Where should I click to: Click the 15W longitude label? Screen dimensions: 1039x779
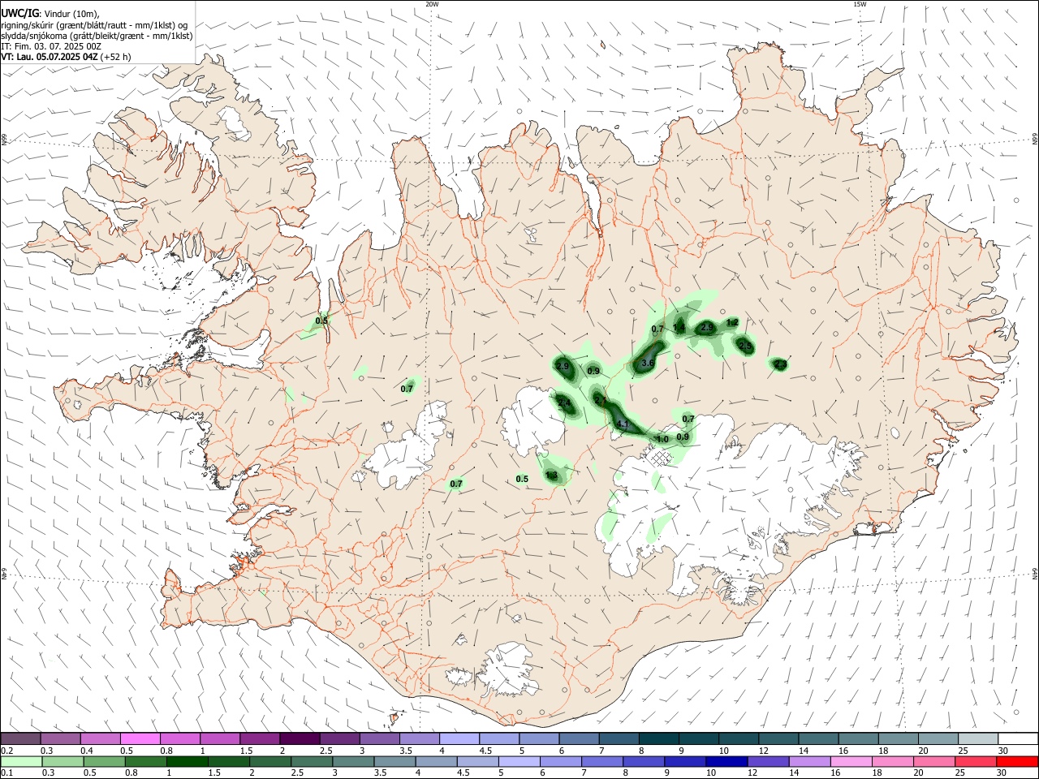pos(860,4)
